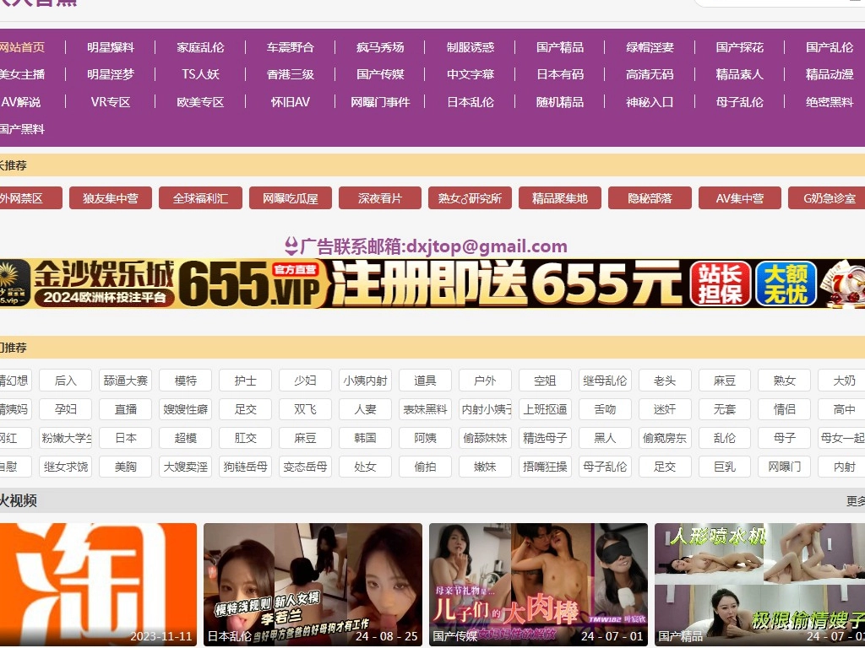Open the 直播 tag link
The height and width of the screenshot is (648, 865).
(125, 409)
